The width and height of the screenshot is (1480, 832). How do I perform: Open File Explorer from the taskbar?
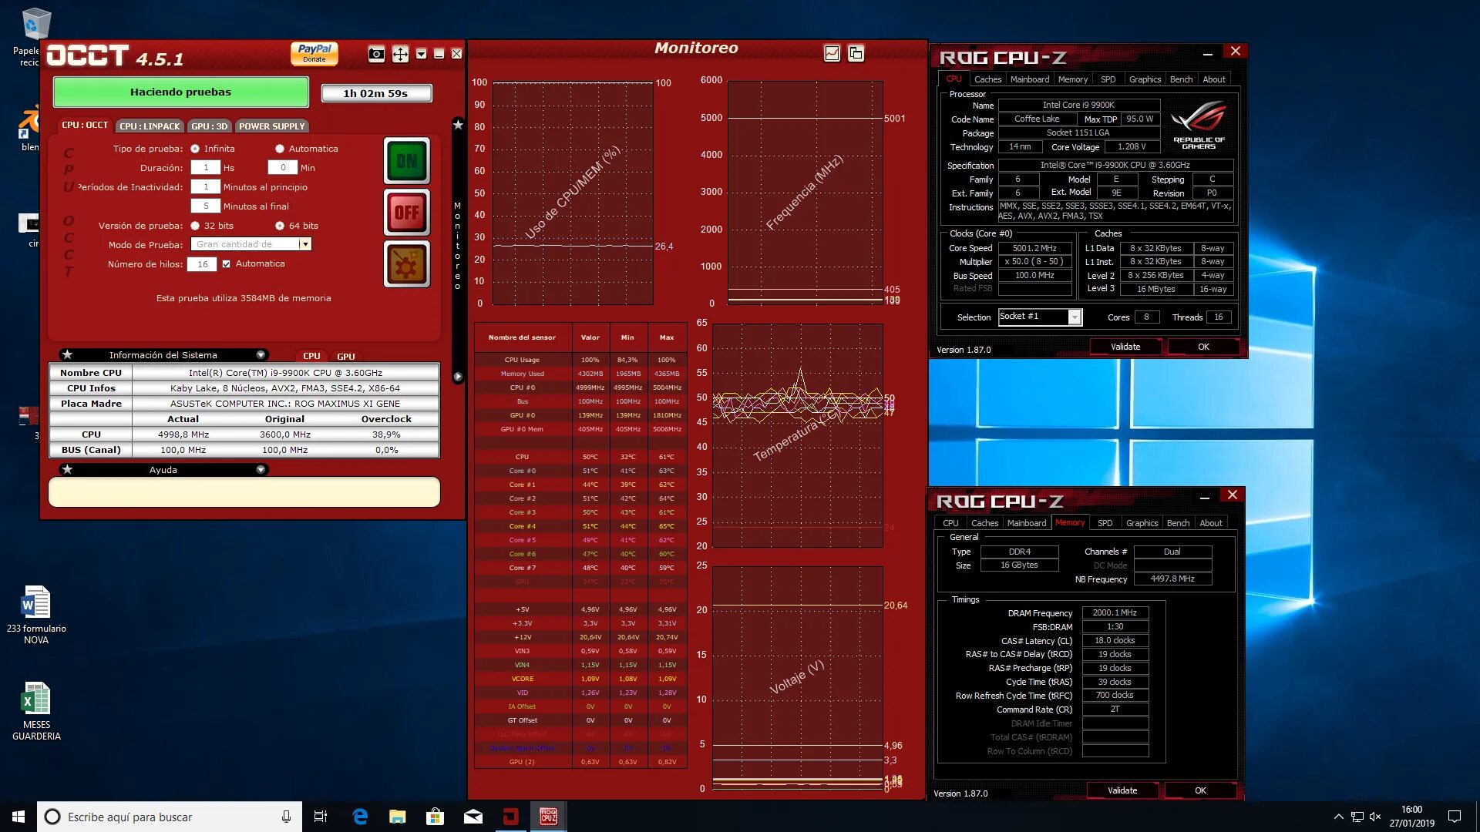pyautogui.click(x=398, y=817)
